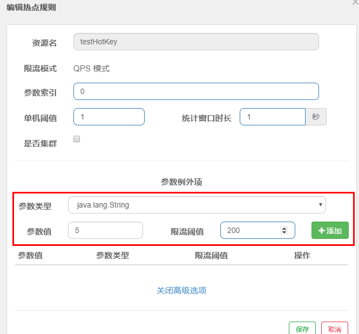Click the 统计窗口时长 input field

pos(273,117)
